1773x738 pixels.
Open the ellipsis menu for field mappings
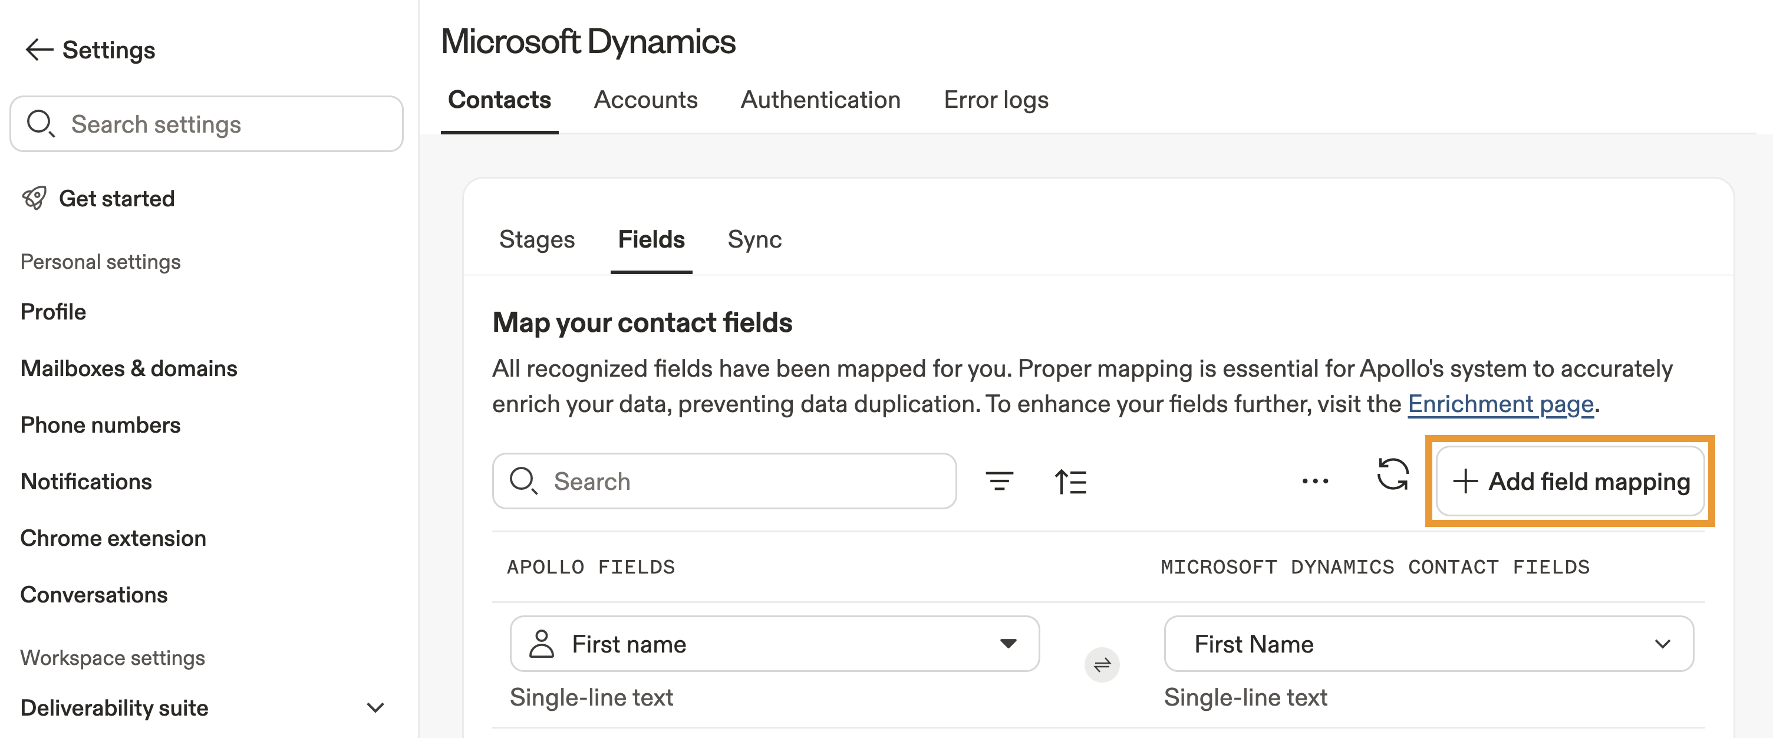(x=1315, y=481)
